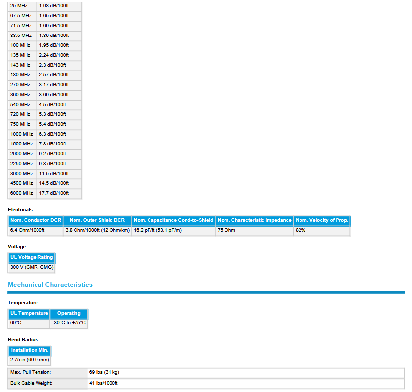Click the Nom. Outer Shield DCR header
This screenshot has height=392, width=412.
tap(97, 220)
